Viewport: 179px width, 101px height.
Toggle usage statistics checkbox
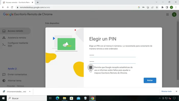pyautogui.click(x=91, y=67)
